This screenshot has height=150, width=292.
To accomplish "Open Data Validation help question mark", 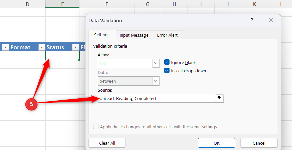I will click(x=252, y=20).
